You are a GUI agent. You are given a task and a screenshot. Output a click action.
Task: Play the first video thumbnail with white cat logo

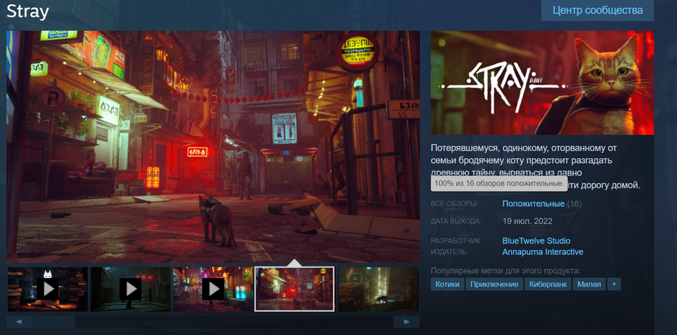point(48,289)
